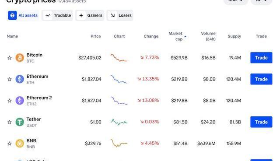The height and width of the screenshot is (161, 280).
Task: Click Trade button for Bitcoin
Action: click(x=261, y=58)
